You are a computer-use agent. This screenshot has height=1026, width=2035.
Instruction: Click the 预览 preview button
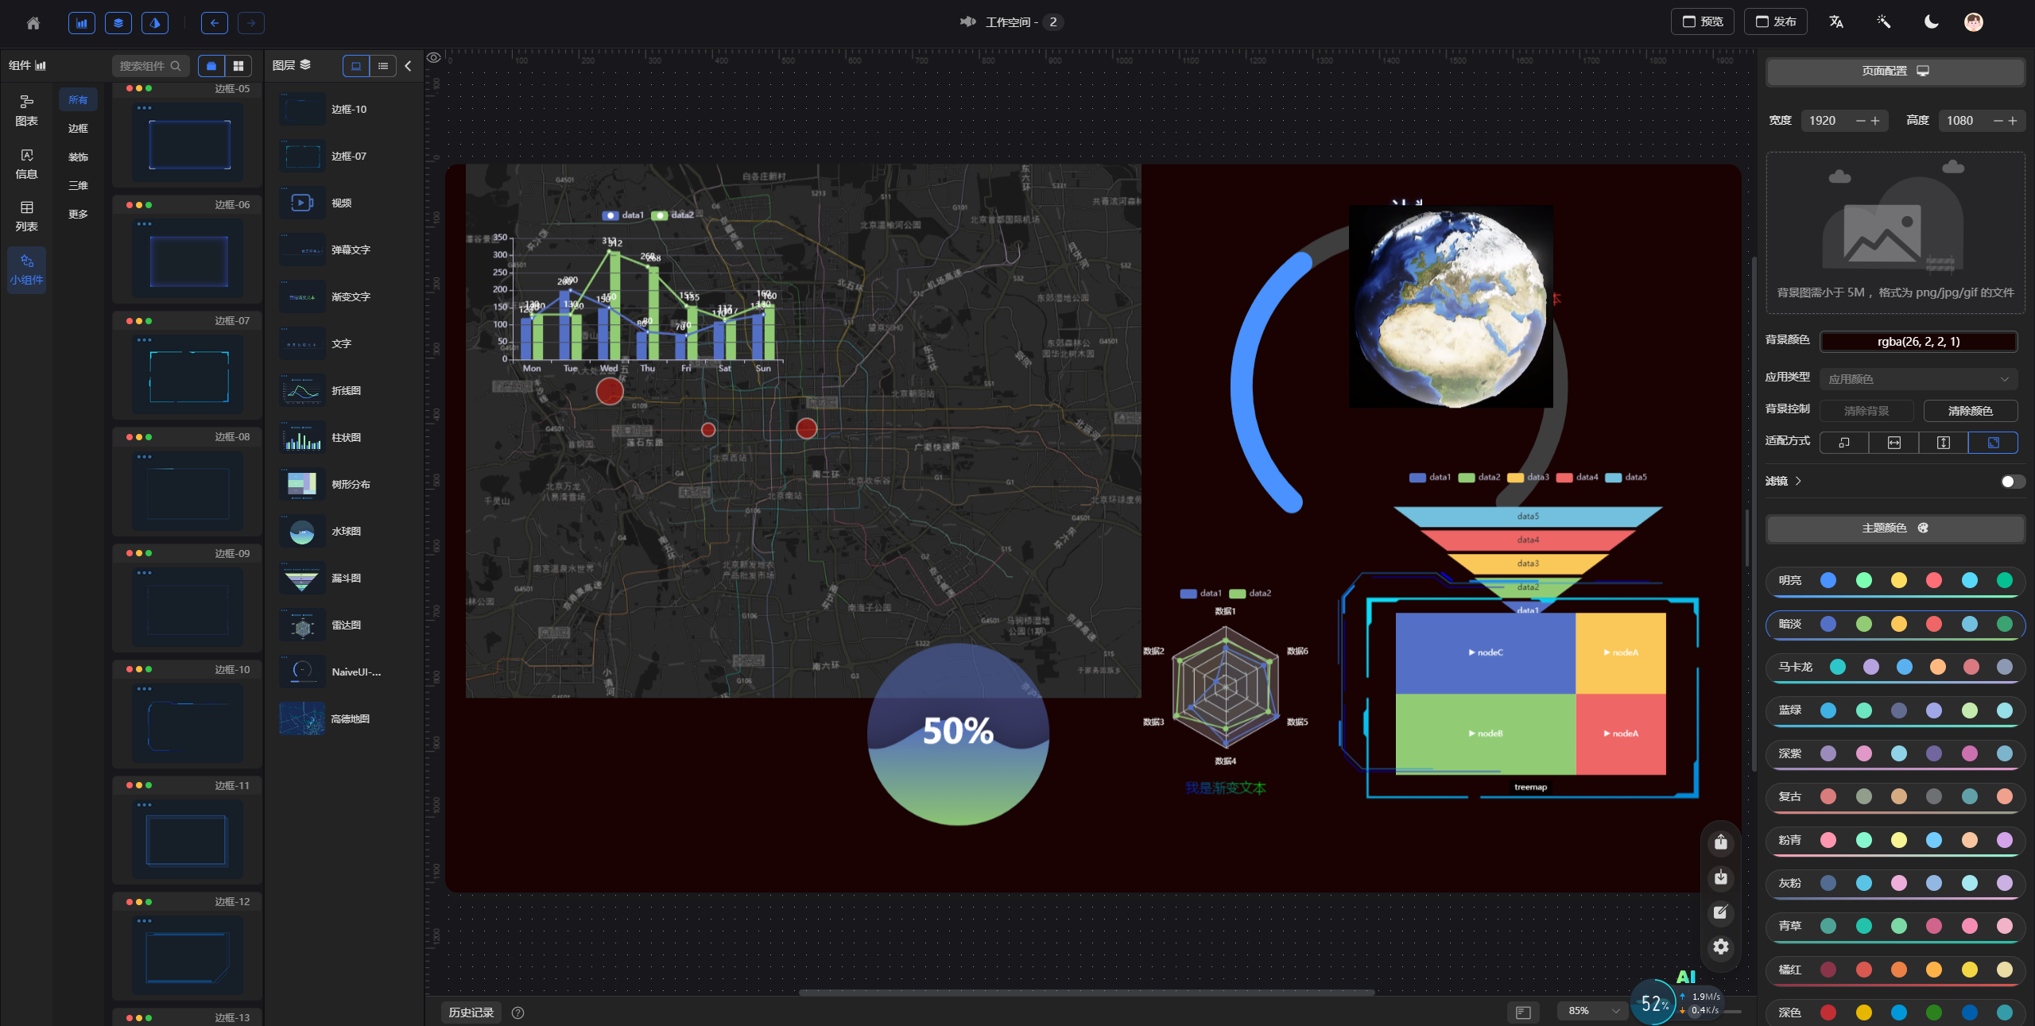point(1702,21)
